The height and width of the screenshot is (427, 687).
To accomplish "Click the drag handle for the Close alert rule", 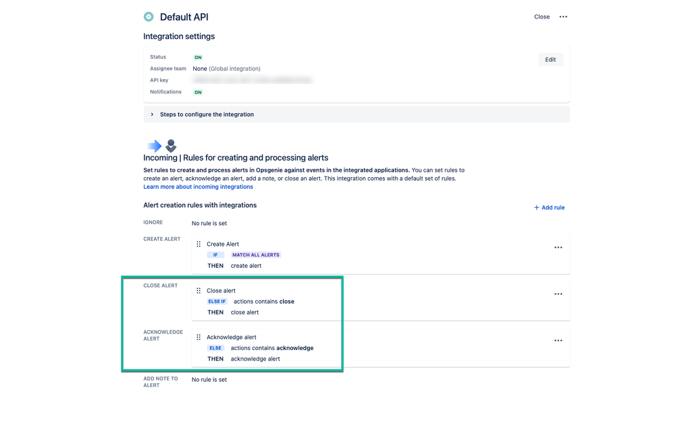I will click(x=199, y=290).
